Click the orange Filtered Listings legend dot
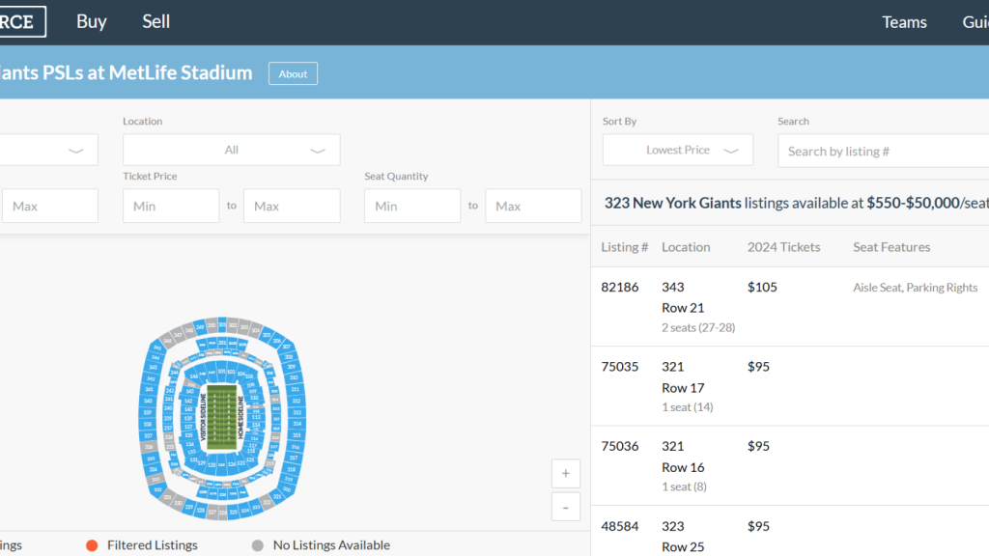The image size is (989, 556). pyautogui.click(x=92, y=545)
